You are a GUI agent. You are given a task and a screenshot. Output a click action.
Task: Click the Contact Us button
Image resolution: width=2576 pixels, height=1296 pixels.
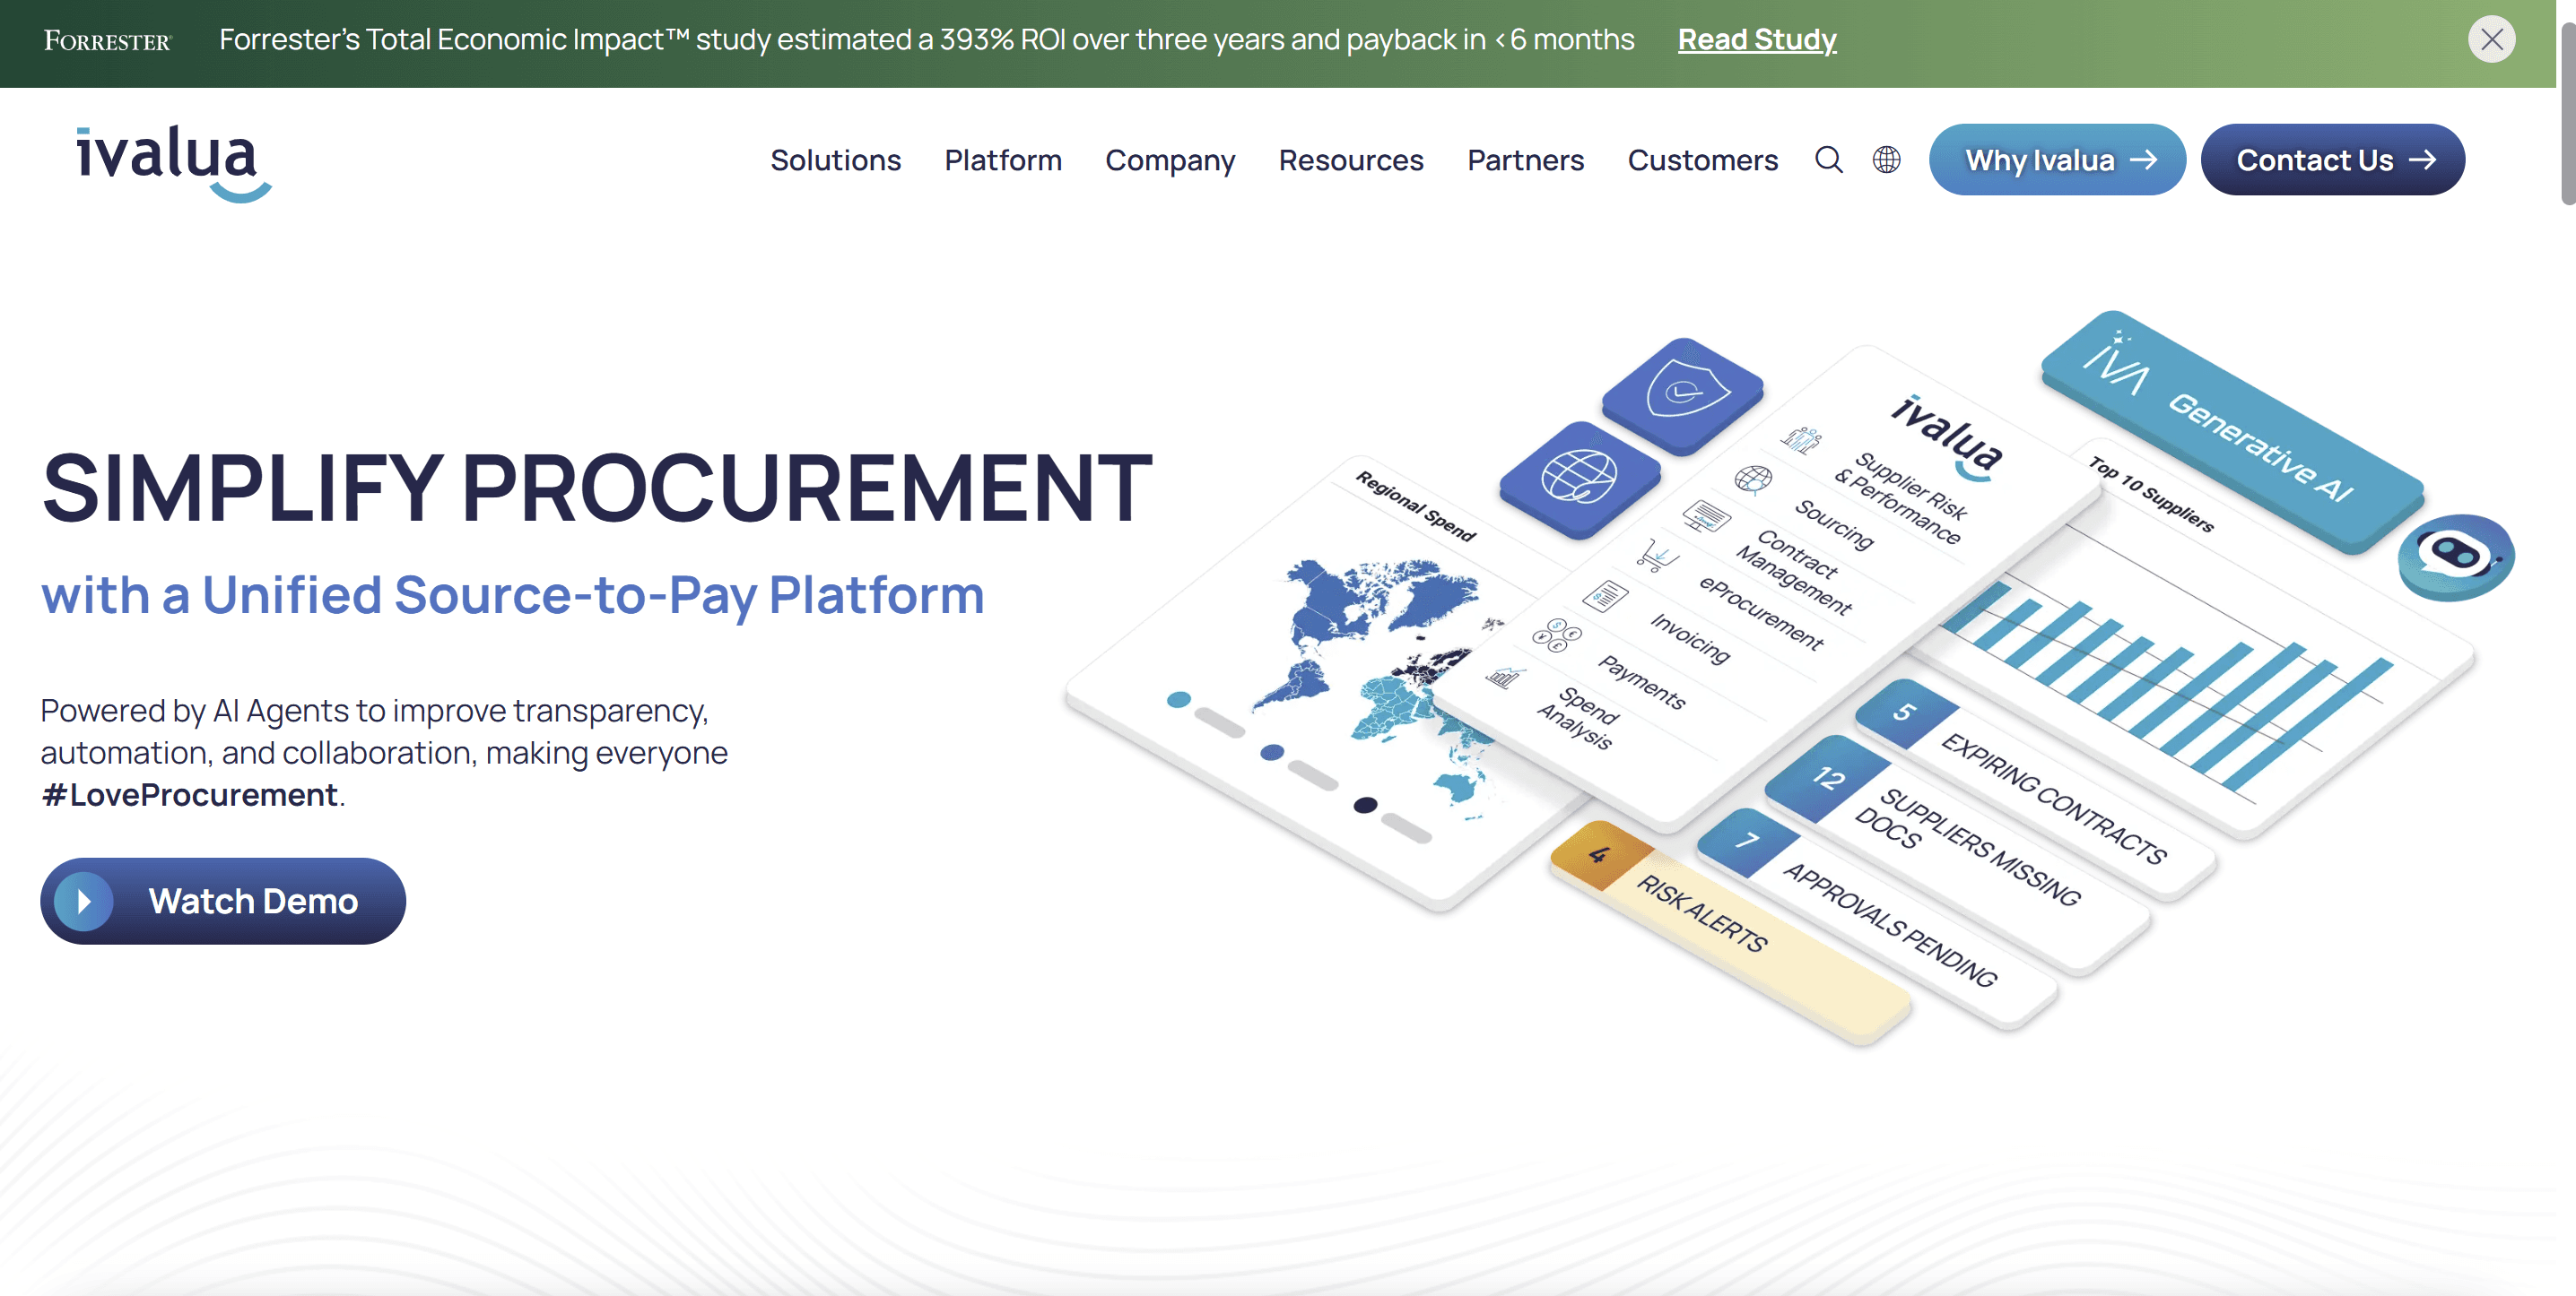(2332, 160)
